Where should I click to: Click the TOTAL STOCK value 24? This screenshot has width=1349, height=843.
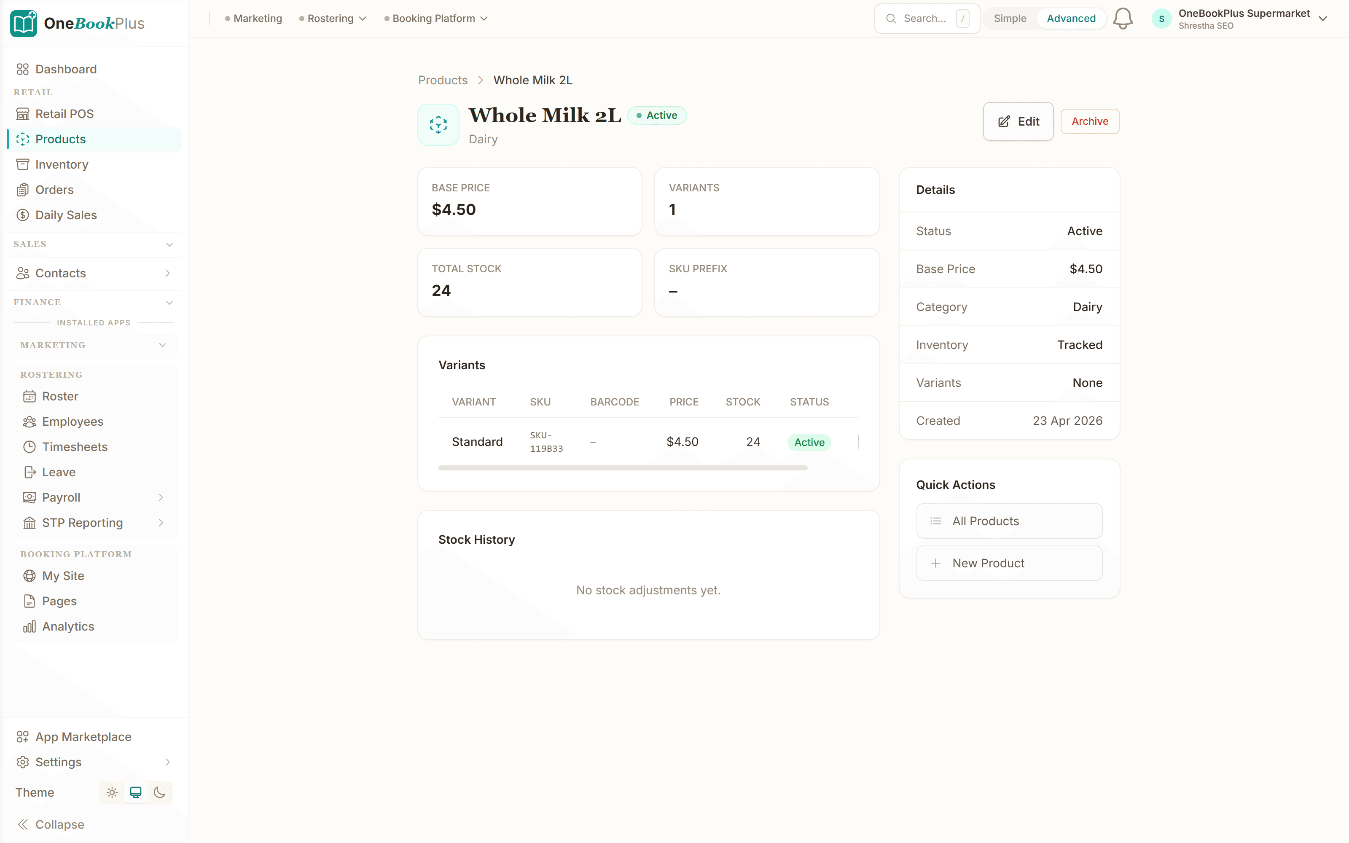coord(441,290)
